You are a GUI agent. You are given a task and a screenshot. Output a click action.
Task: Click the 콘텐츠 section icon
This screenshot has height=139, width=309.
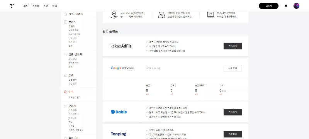pyautogui.click(x=66, y=22)
